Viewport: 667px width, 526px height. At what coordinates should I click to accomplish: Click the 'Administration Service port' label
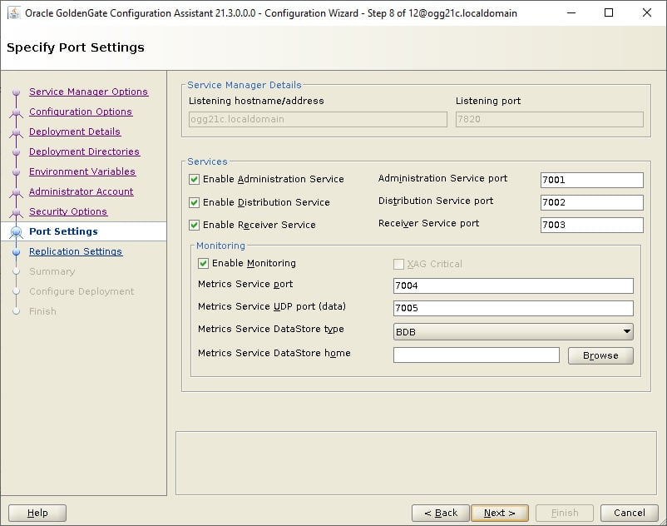pyautogui.click(x=442, y=178)
